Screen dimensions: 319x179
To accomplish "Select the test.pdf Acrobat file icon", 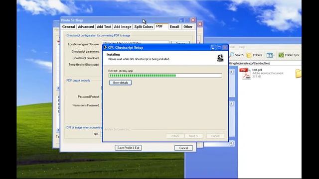I will [245, 74].
